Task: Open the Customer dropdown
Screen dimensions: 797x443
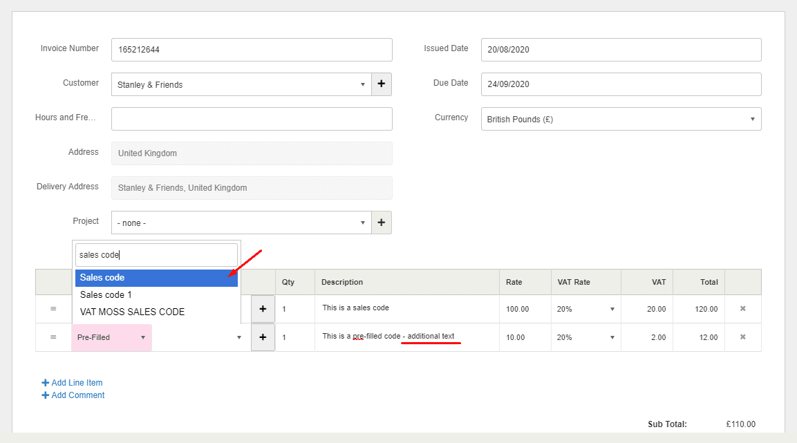Action: coord(241,84)
